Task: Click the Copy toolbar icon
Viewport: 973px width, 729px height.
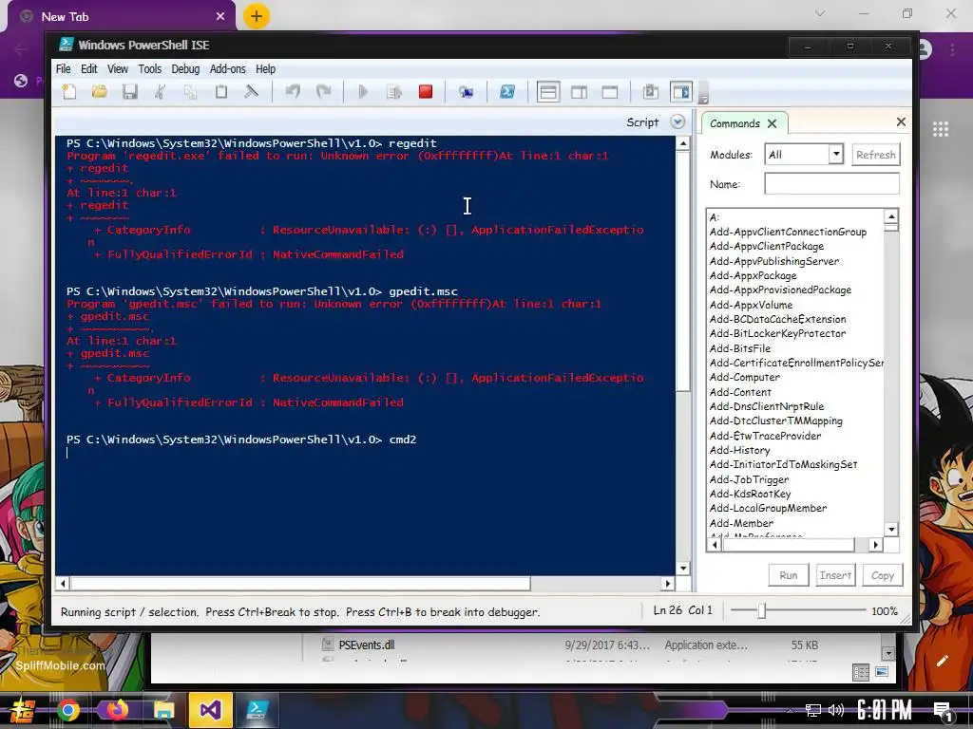Action: [190, 92]
